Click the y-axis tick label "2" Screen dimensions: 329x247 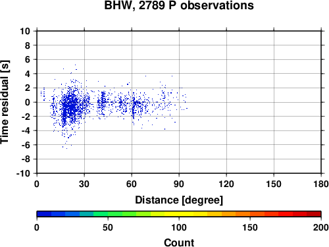(x=28, y=88)
